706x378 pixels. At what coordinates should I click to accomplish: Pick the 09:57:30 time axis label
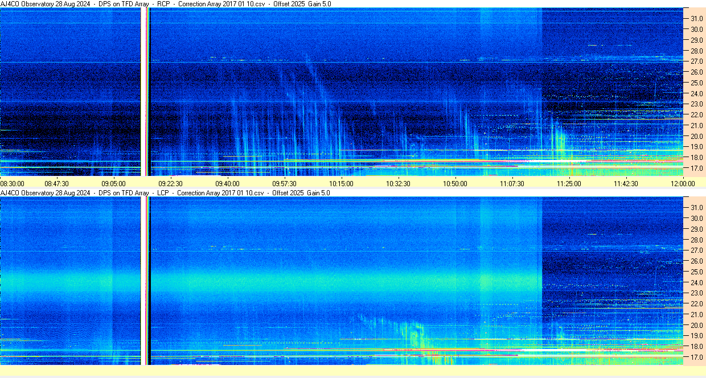click(285, 184)
